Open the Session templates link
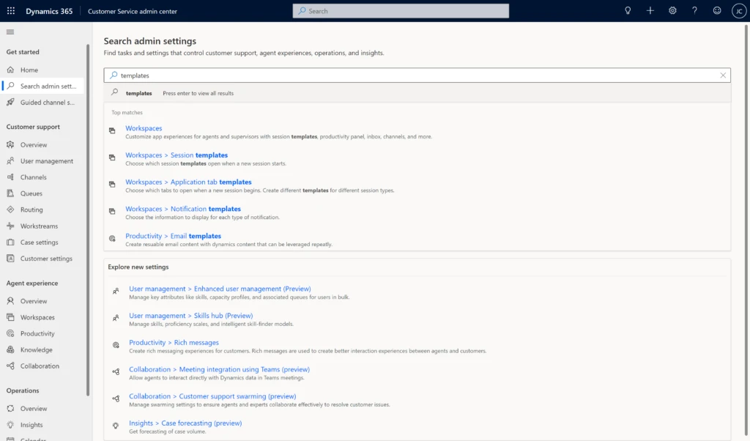Image resolution: width=750 pixels, height=441 pixels. (178, 155)
